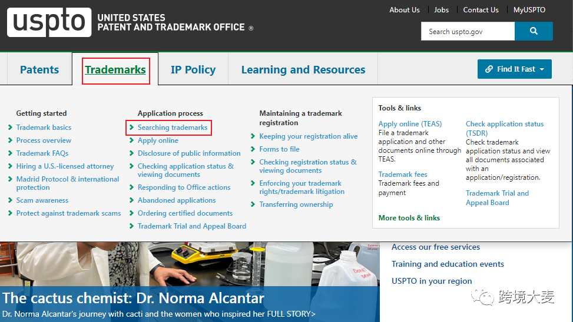Open Trademark FAQs link
573x322 pixels.
[x=42, y=153]
